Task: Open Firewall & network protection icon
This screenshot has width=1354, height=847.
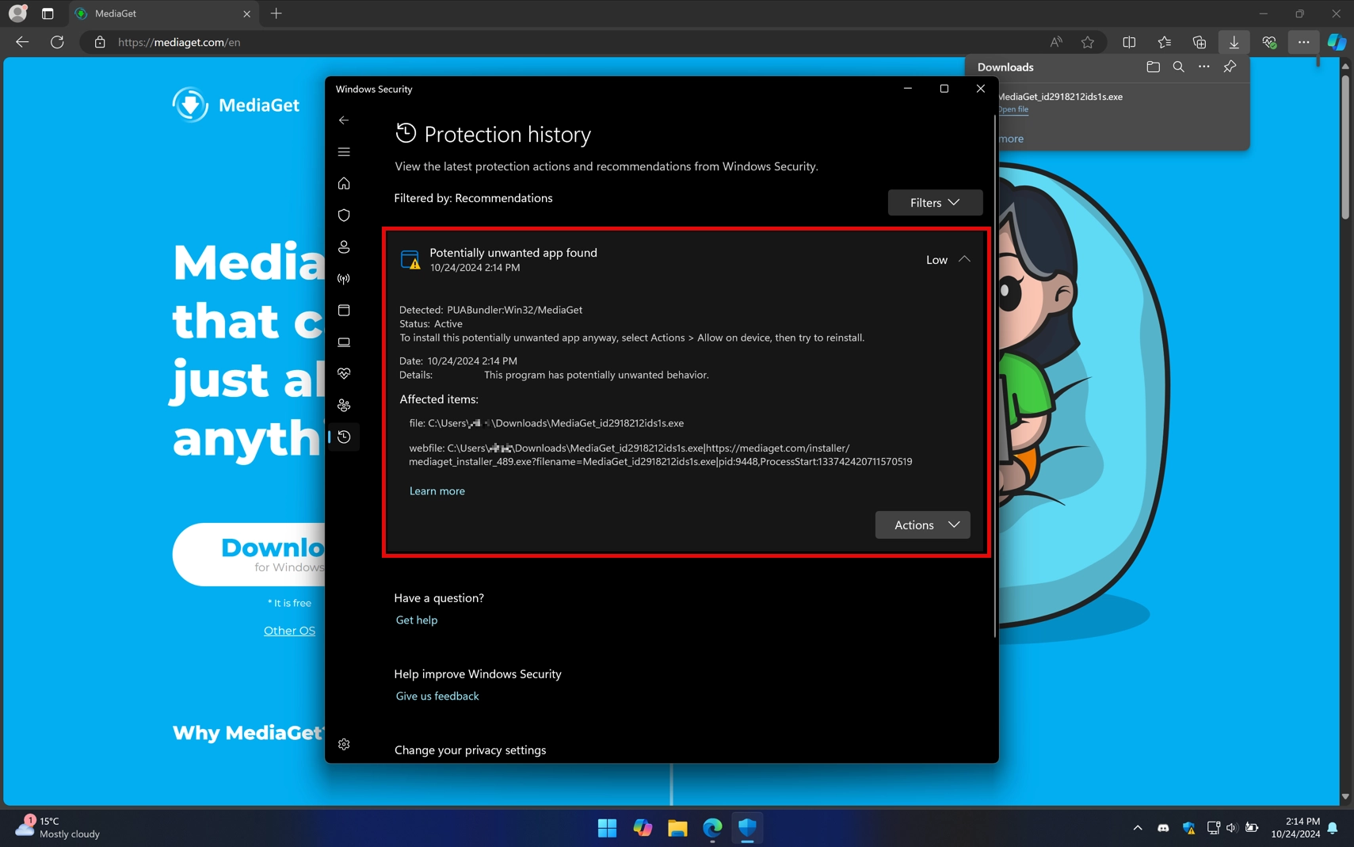Action: 344,278
